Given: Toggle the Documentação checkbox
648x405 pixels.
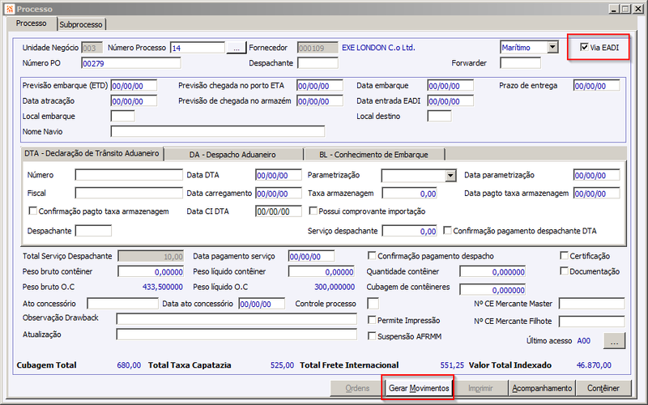Looking at the screenshot, I should (x=564, y=271).
